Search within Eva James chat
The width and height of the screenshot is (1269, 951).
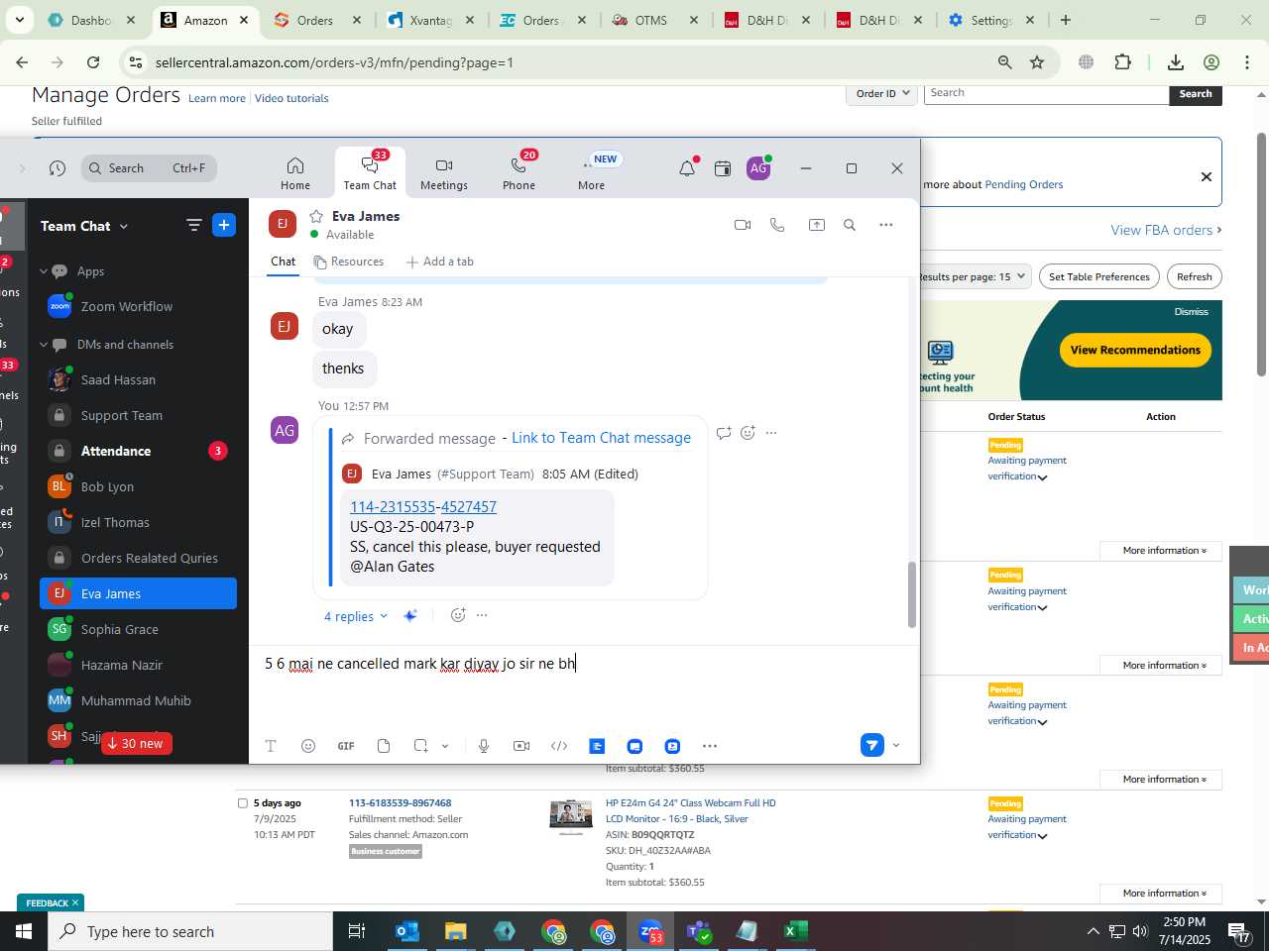click(x=850, y=225)
